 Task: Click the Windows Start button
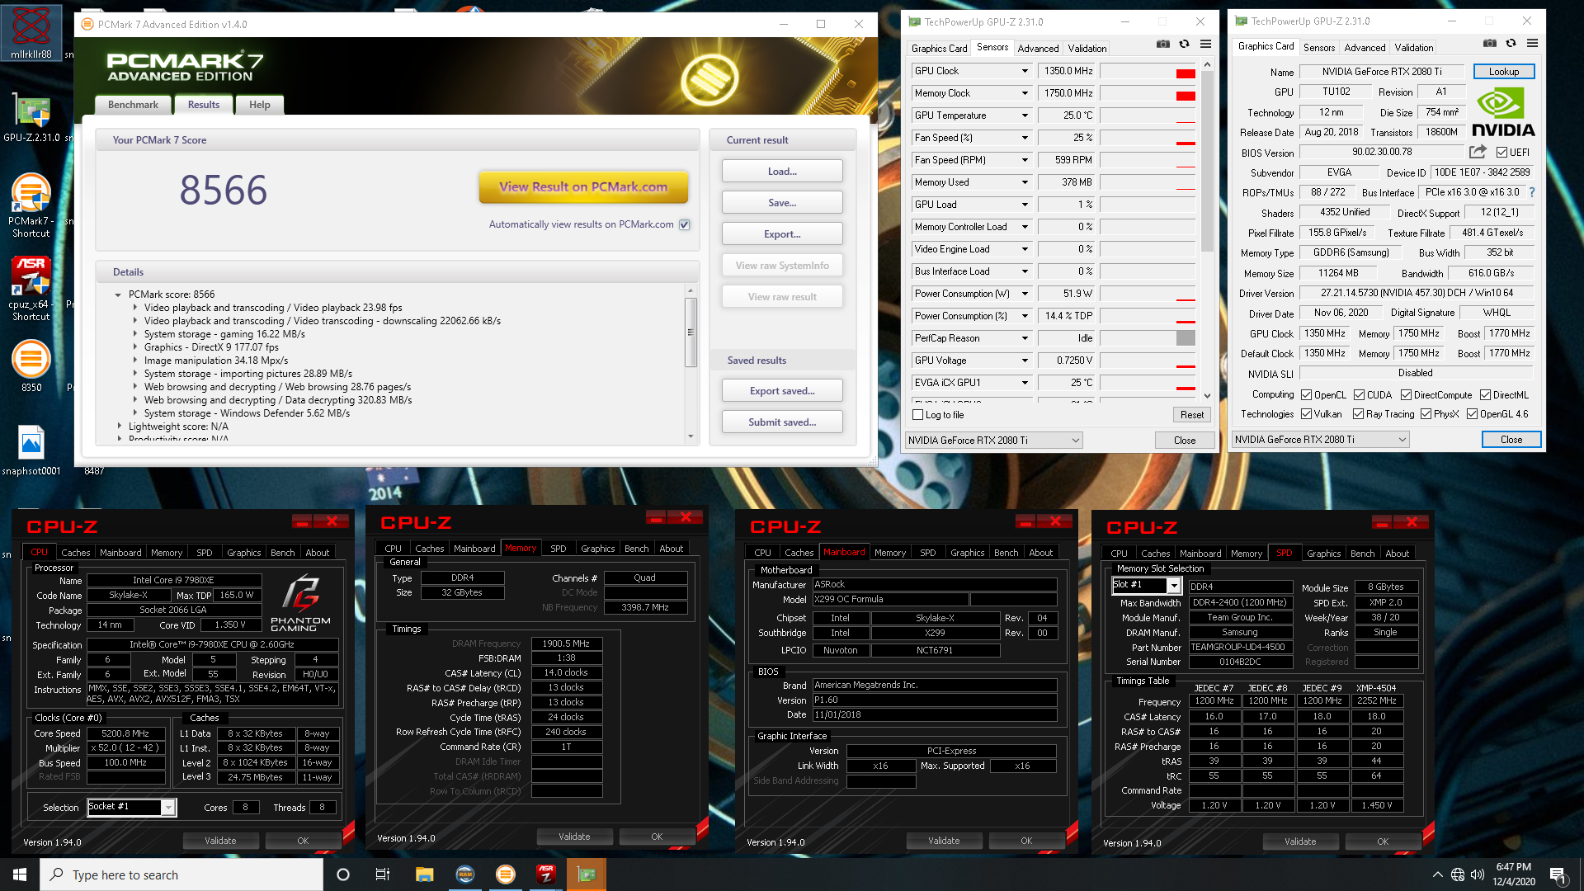[20, 874]
